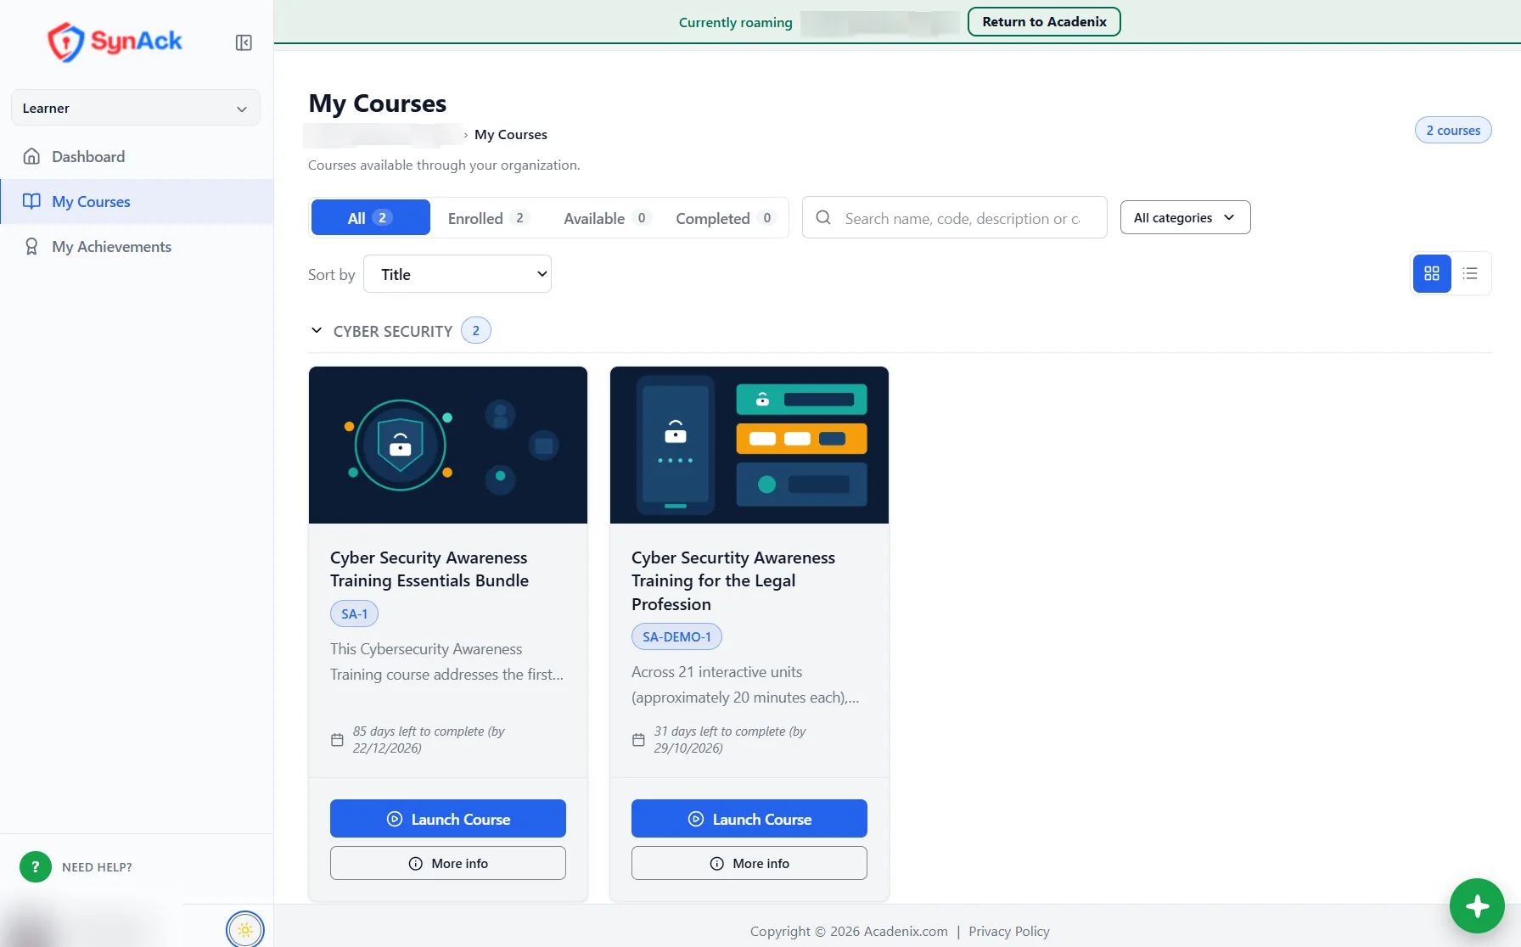The image size is (1521, 947).
Task: Select the Available tab
Action: pyautogui.click(x=607, y=217)
